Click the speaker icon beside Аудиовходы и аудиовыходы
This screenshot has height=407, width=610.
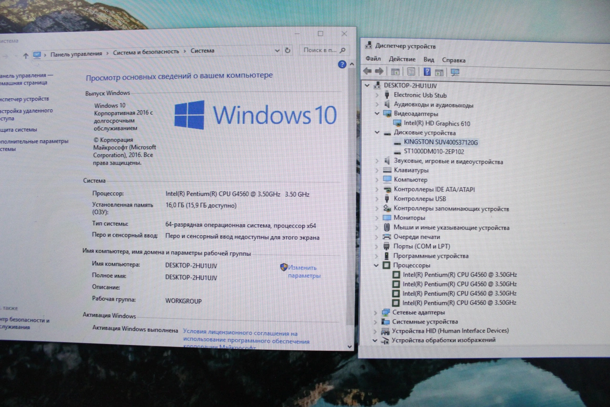[x=387, y=104]
